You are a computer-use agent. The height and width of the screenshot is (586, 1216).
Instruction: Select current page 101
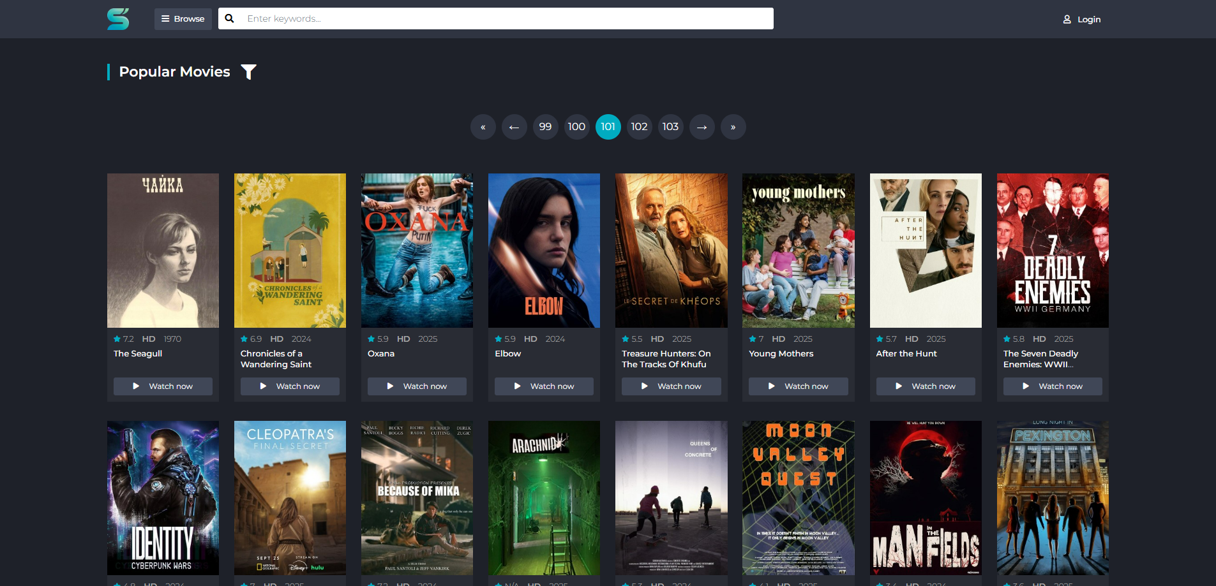608,127
